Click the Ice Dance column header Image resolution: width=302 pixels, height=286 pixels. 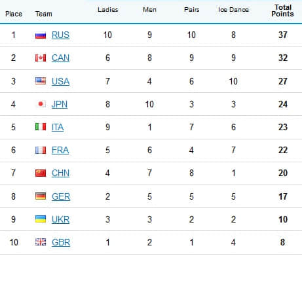233,10
